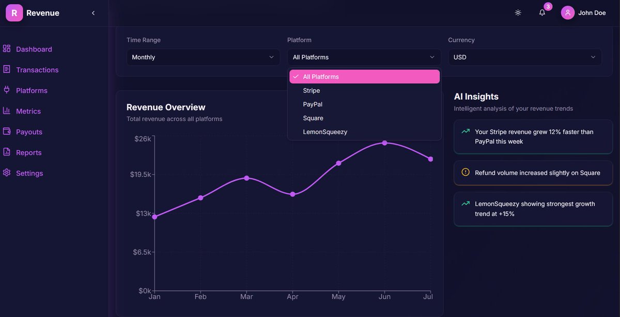Click the Jul data point on chart

[x=430, y=159]
